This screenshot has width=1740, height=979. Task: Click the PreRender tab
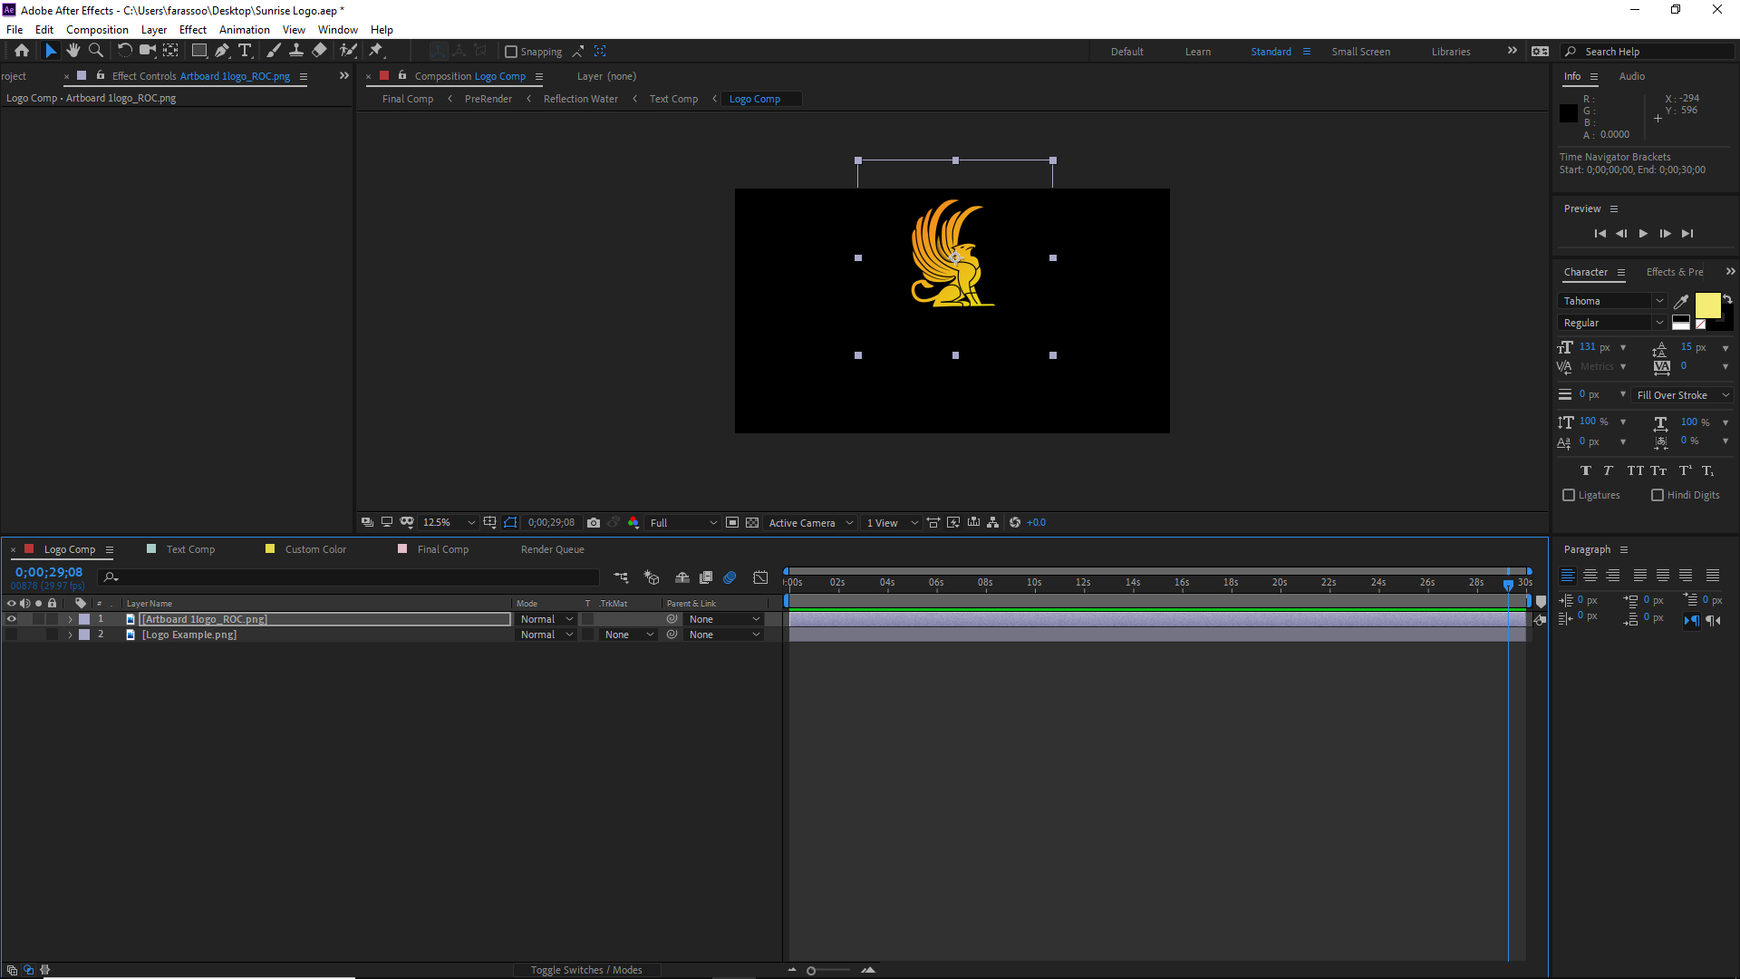(x=488, y=98)
